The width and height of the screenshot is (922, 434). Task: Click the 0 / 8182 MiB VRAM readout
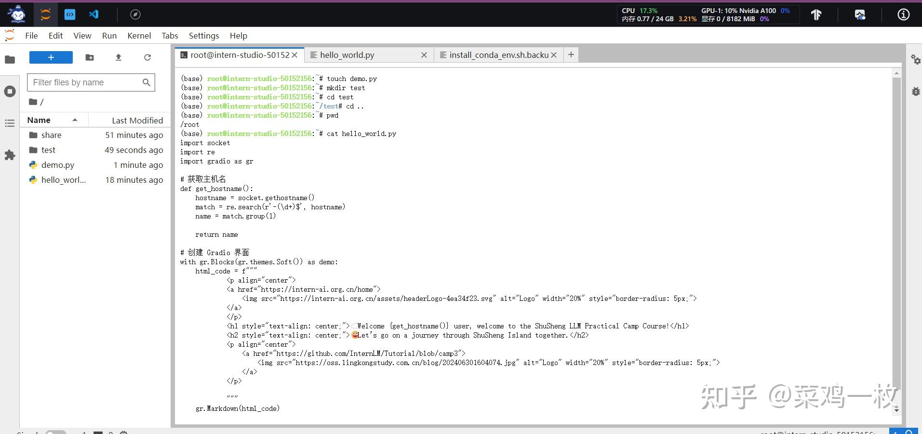(735, 19)
